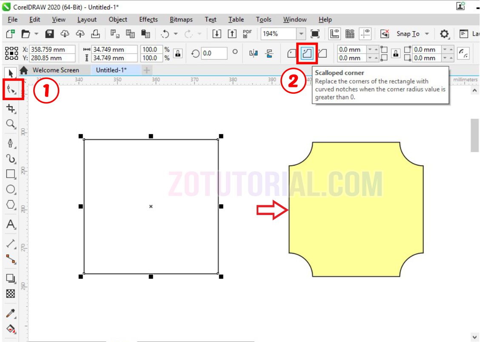Toggle the lock ratio for object scaling

coord(177,54)
